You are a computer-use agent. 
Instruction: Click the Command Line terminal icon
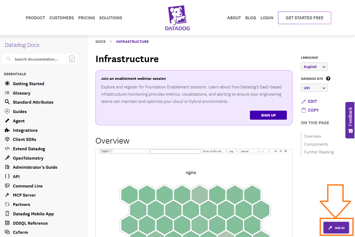click(7, 186)
